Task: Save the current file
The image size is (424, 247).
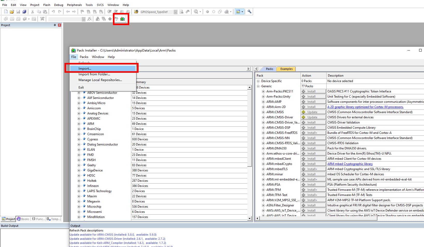Action: tap(18, 12)
